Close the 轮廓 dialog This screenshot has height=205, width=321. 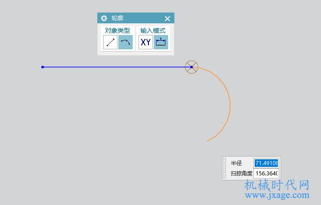pos(167,19)
